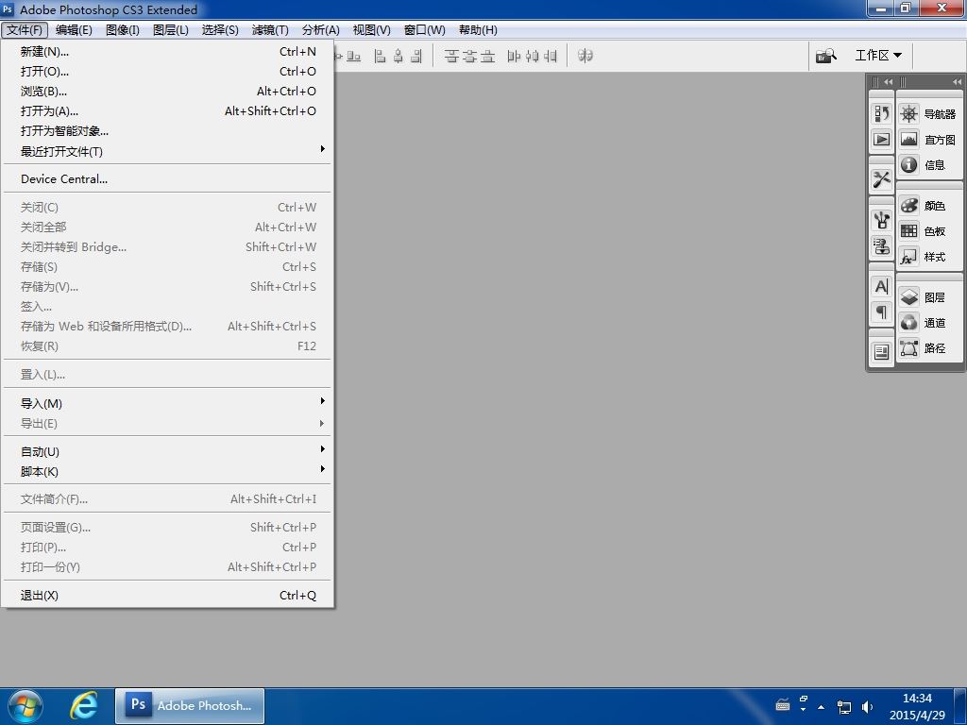967x725 pixels.
Task: Click the distribute vertical centers icon
Action: [470, 56]
